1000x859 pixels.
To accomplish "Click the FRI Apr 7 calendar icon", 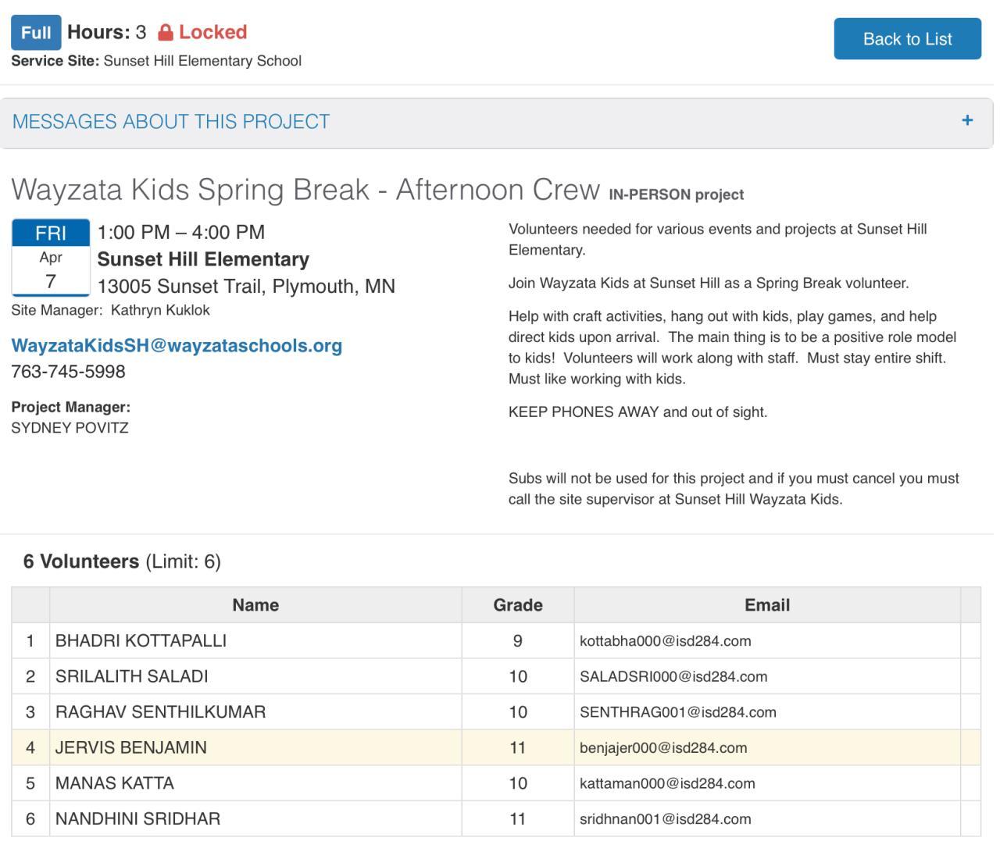I will click(x=51, y=257).
